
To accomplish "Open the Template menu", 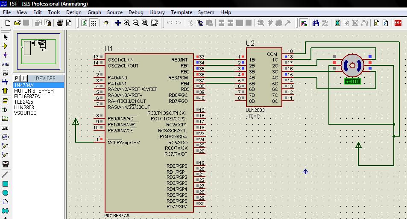I will (x=182, y=12).
